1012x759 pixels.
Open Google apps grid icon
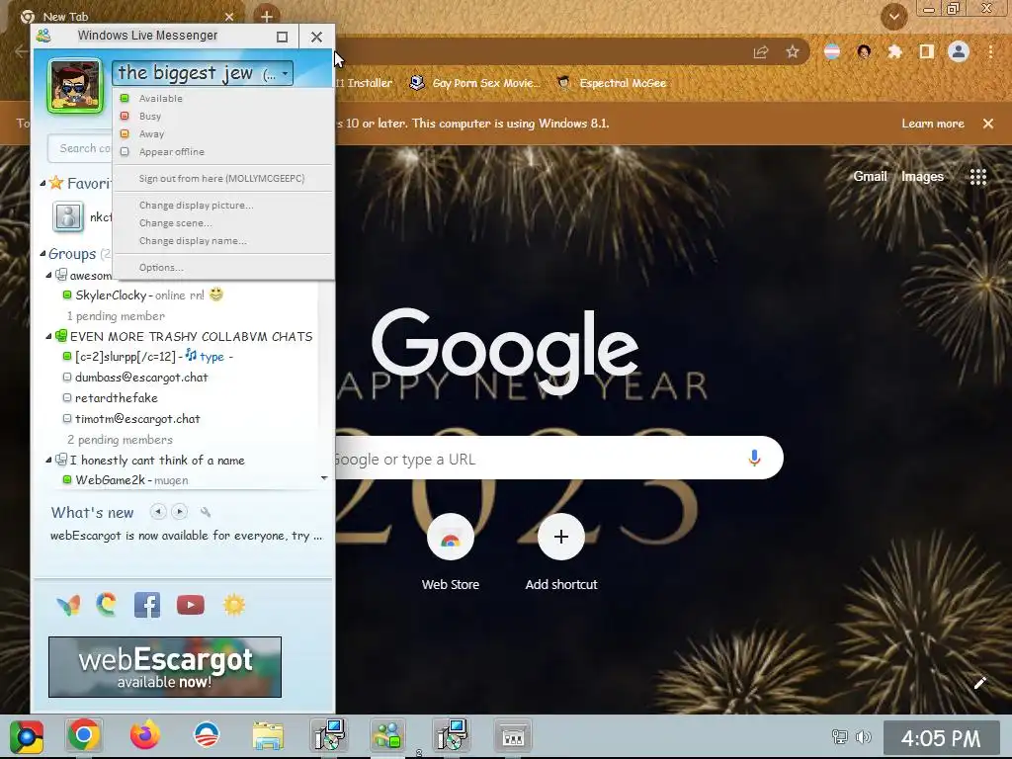[x=978, y=177]
